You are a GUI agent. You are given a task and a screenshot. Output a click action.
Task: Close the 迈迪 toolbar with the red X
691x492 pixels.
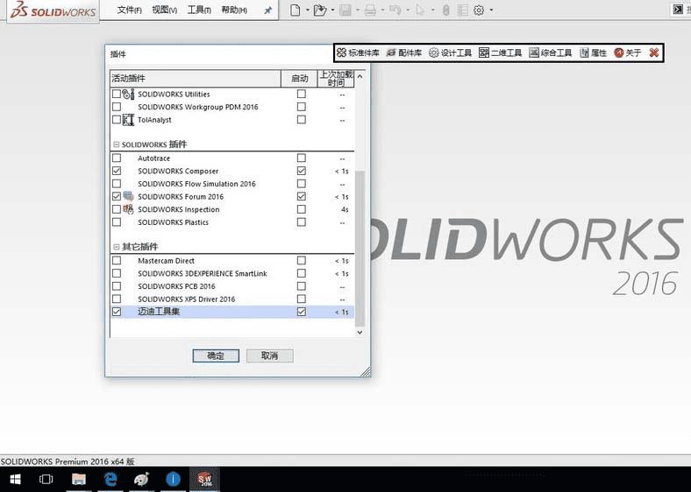click(654, 53)
